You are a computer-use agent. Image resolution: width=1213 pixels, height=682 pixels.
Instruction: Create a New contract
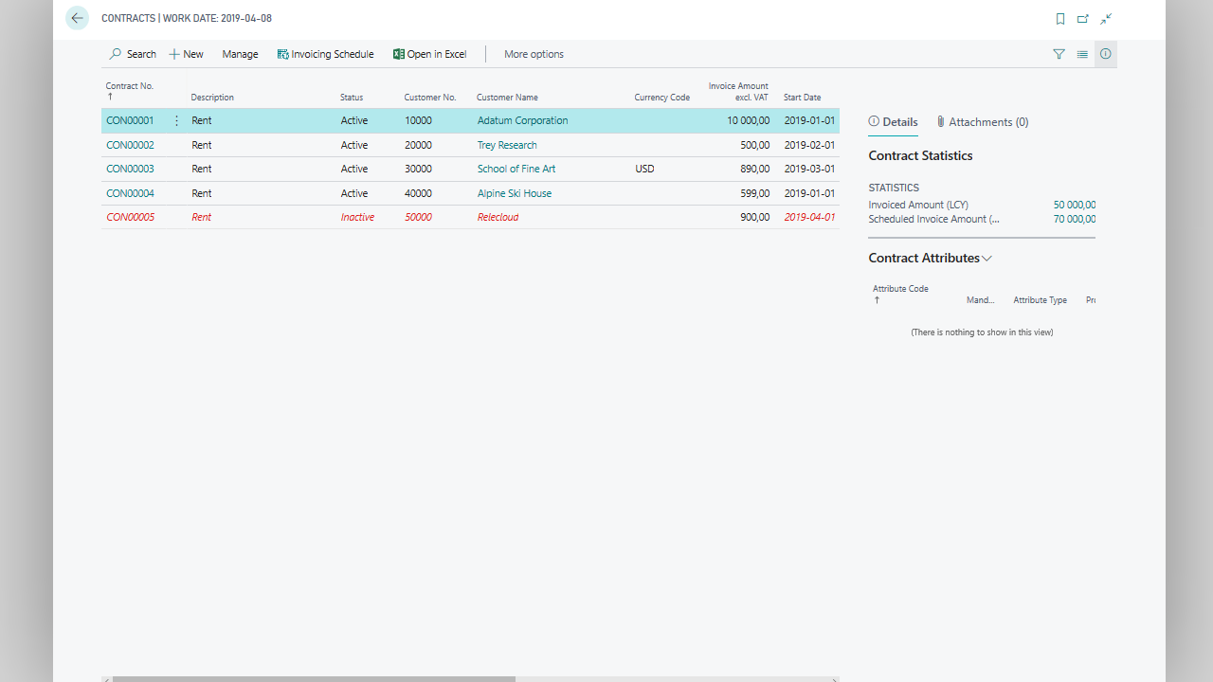(187, 54)
